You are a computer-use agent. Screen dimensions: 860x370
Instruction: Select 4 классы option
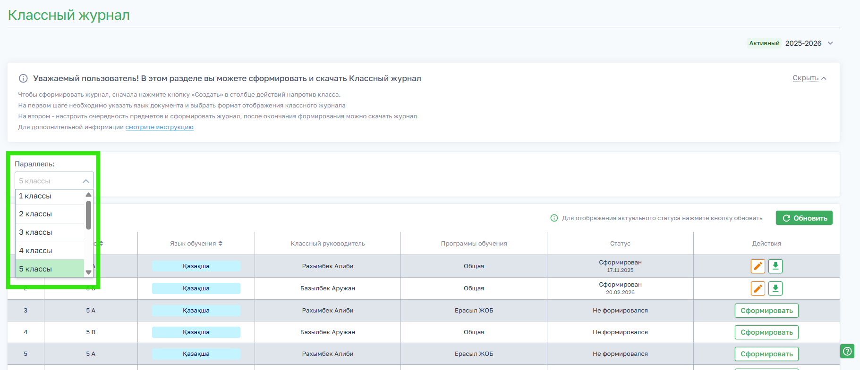tap(50, 251)
